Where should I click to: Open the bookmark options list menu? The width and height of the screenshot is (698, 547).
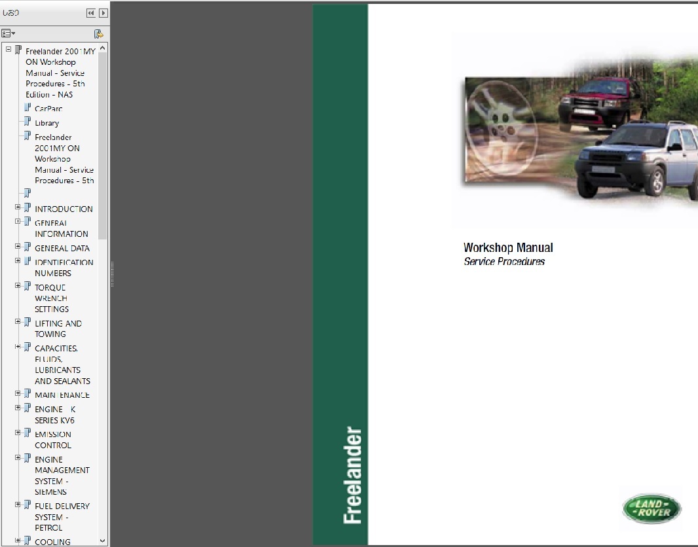click(x=9, y=33)
